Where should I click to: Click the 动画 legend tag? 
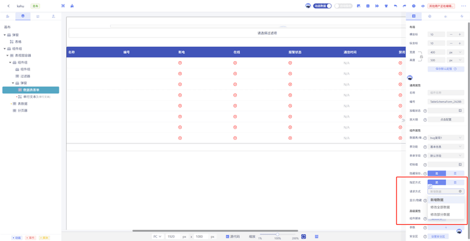tap(17, 238)
